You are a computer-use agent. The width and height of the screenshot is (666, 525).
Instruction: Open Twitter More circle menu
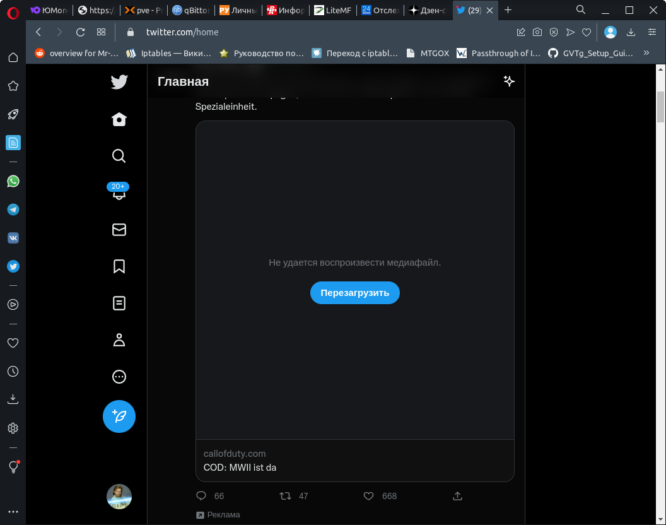point(119,377)
